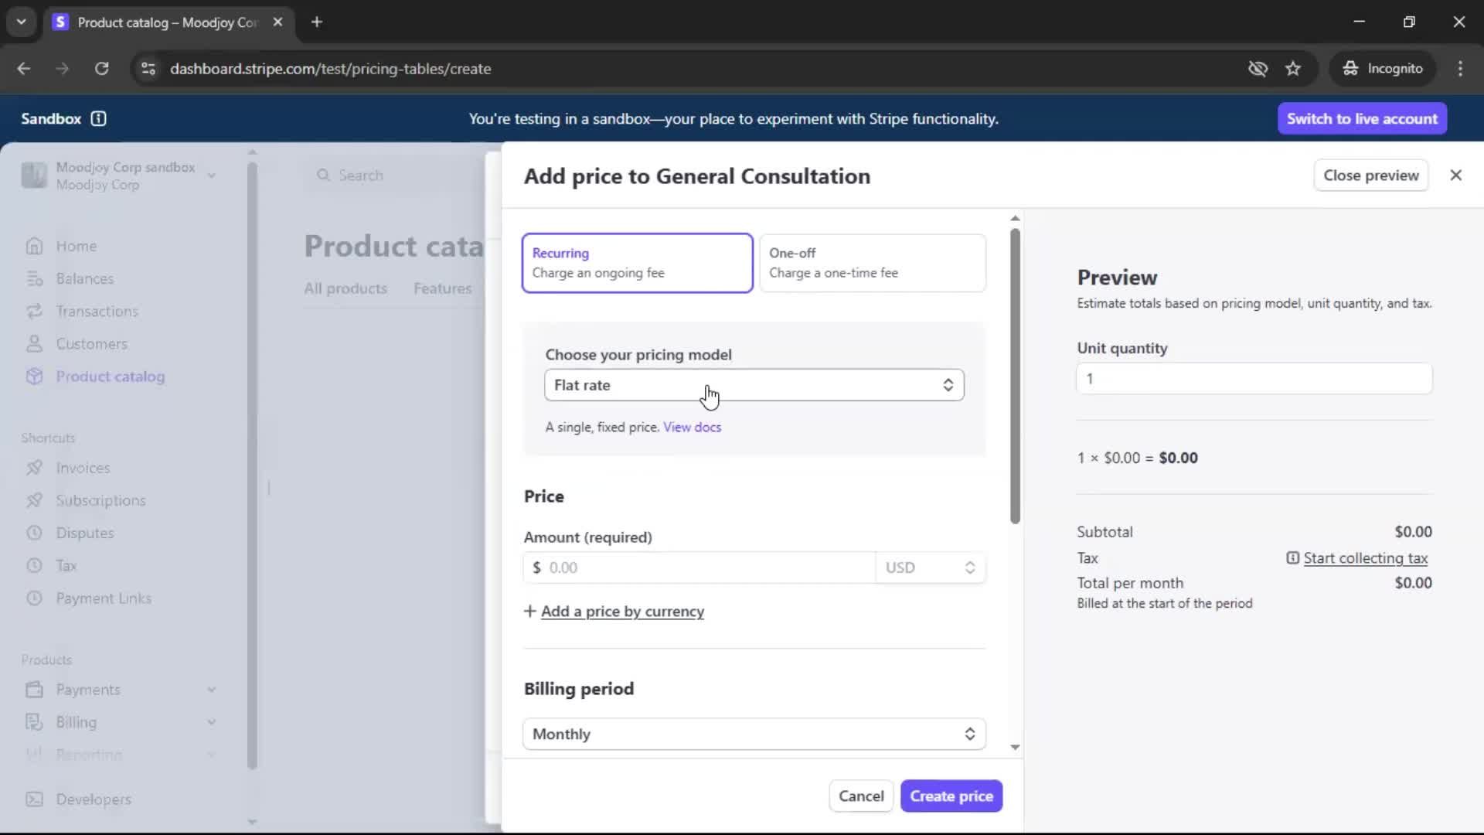Viewport: 1484px width, 835px height.
Task: Open Product catalog in sidebar
Action: pyautogui.click(x=110, y=377)
